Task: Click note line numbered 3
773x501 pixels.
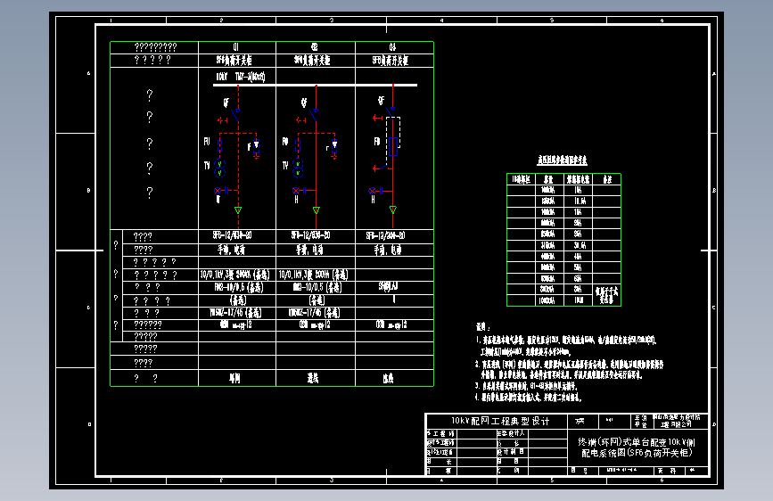Action: pos(526,386)
